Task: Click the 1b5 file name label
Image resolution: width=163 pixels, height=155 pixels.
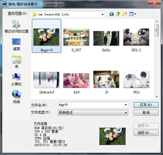Action: 77,92
